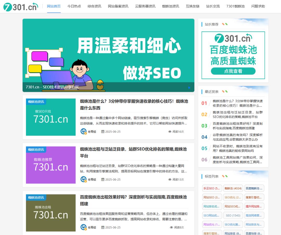The height and width of the screenshot is (235, 281).
Task: Open 云服务器资讯 in the top menu
Action: pos(145,6)
